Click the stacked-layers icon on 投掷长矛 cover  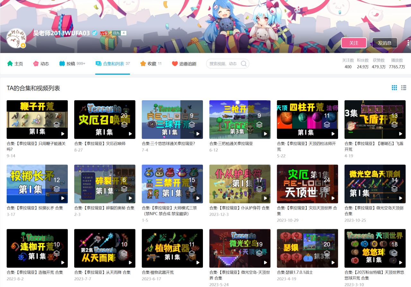(x=57, y=189)
